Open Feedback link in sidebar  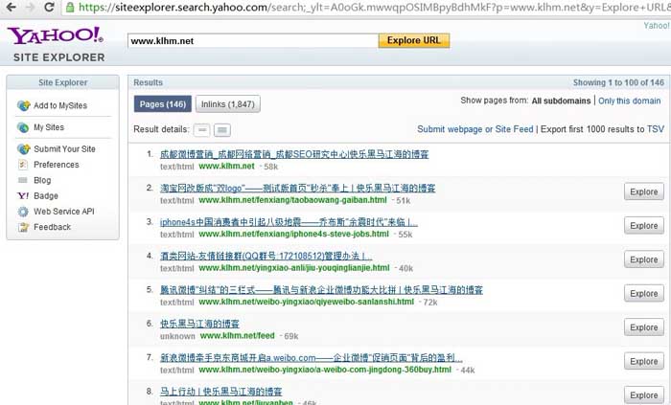52,227
